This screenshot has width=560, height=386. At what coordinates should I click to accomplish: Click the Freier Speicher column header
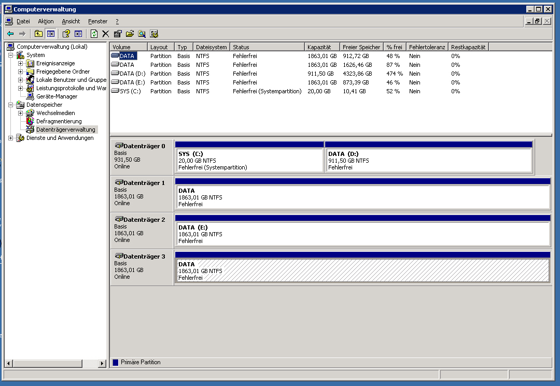click(x=361, y=47)
